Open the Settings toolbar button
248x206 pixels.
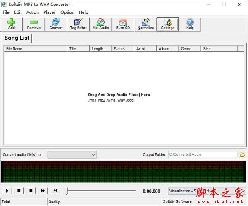click(168, 24)
